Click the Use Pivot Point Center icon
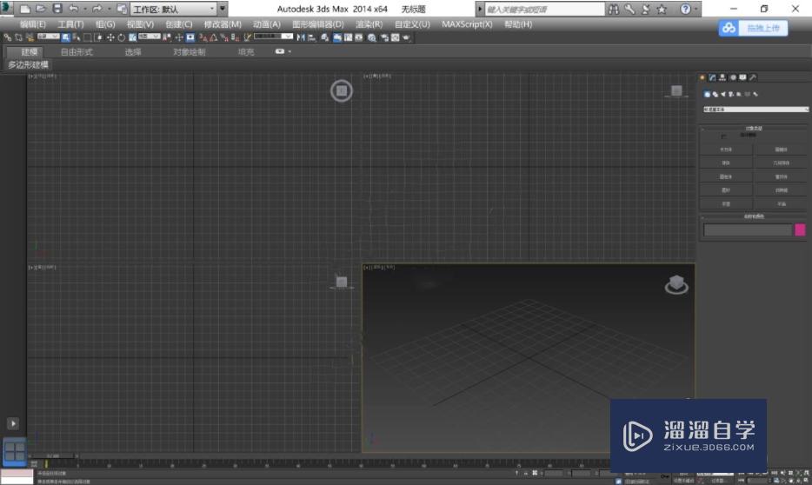 166,37
